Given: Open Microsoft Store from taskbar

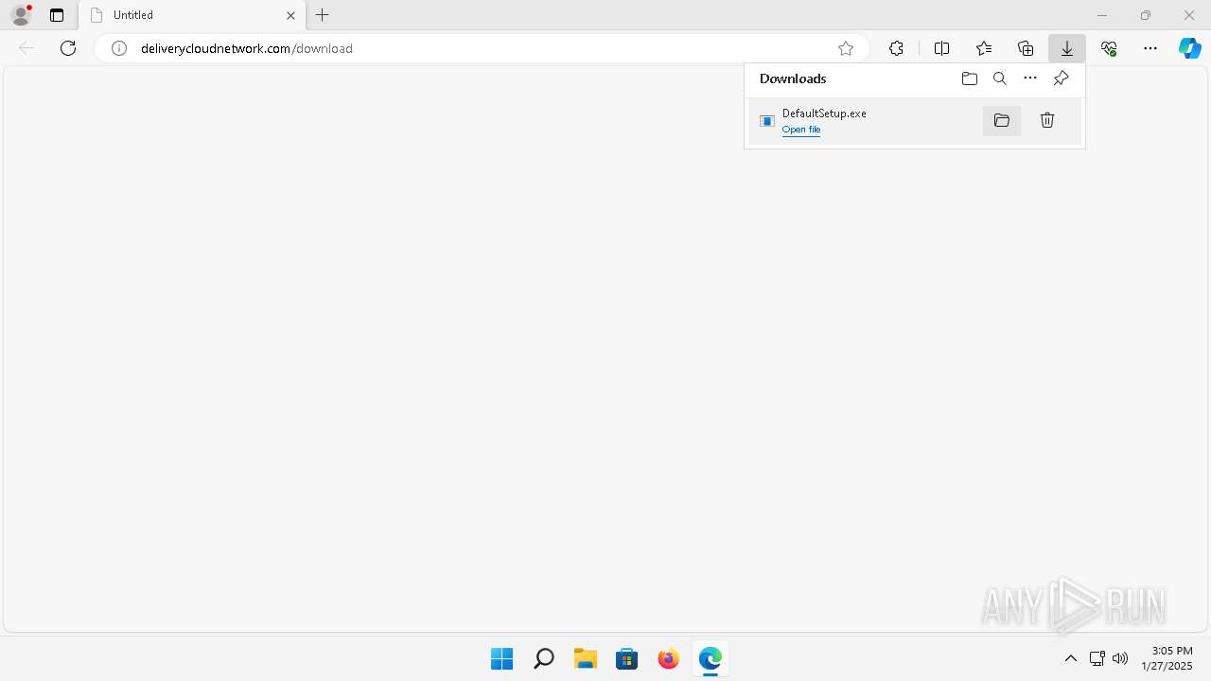Looking at the screenshot, I should pyautogui.click(x=627, y=658).
